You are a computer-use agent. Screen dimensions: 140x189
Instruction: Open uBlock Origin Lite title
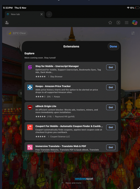click(46, 106)
